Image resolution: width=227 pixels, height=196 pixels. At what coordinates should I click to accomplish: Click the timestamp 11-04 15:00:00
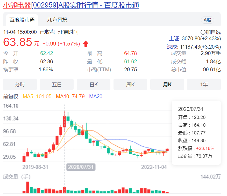click(x=20, y=32)
